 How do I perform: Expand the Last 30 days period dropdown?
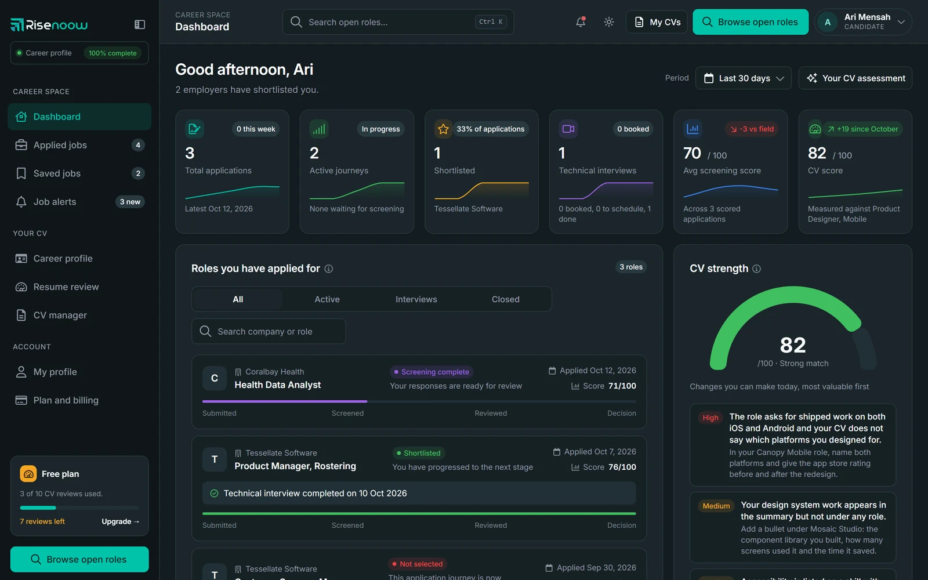tap(744, 78)
